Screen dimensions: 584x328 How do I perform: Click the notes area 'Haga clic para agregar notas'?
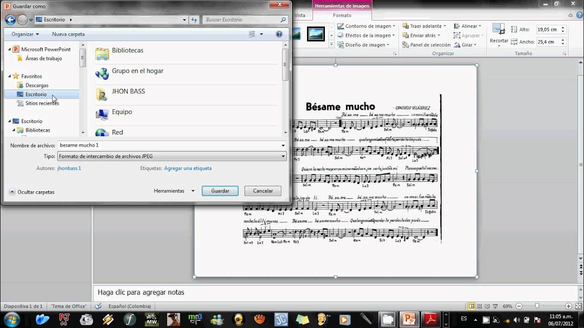tap(141, 292)
